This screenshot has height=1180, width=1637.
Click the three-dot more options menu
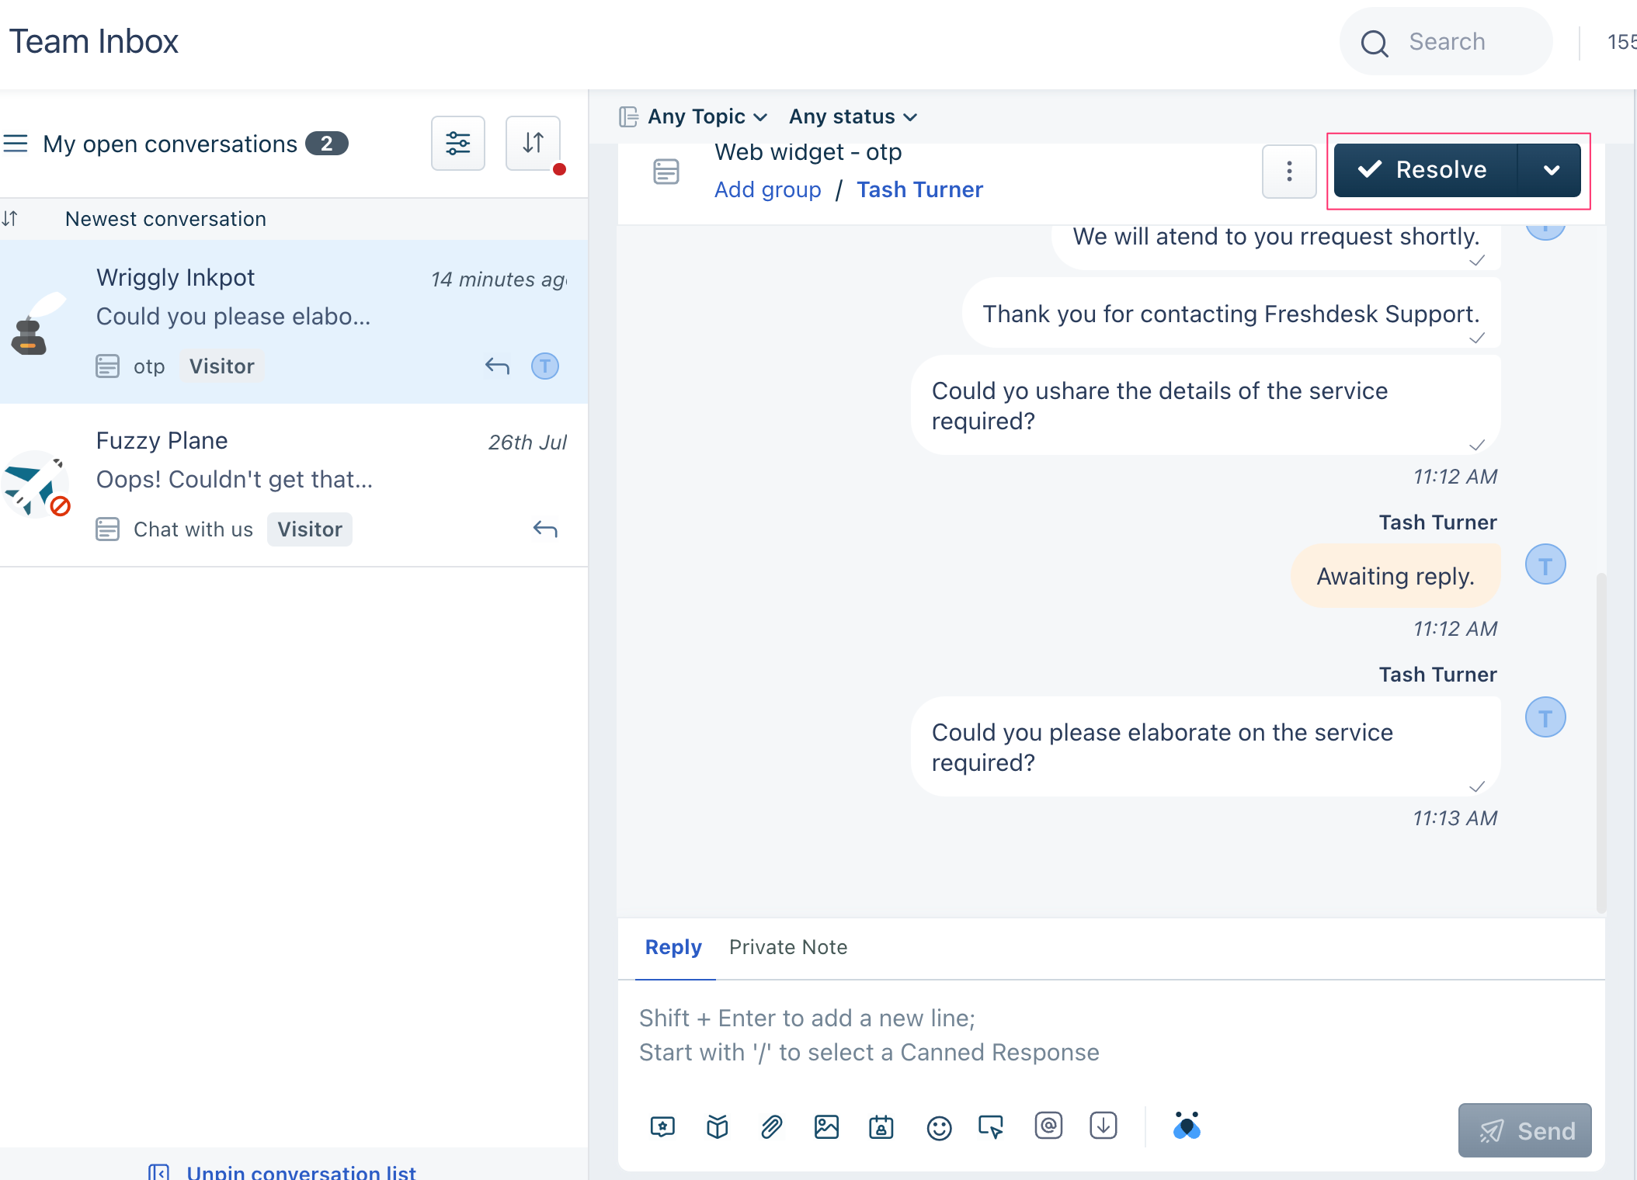(1289, 170)
